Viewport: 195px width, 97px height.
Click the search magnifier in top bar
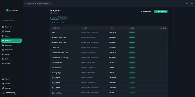[x=26, y=3]
